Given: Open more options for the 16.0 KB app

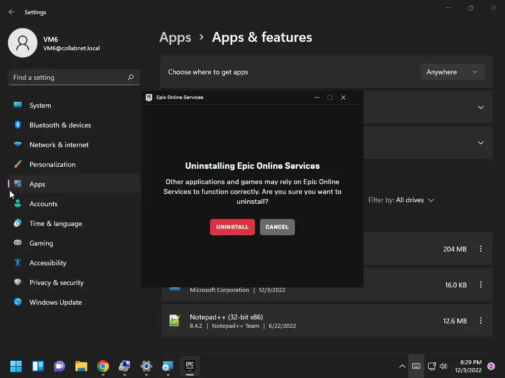Looking at the screenshot, I should coord(480,285).
